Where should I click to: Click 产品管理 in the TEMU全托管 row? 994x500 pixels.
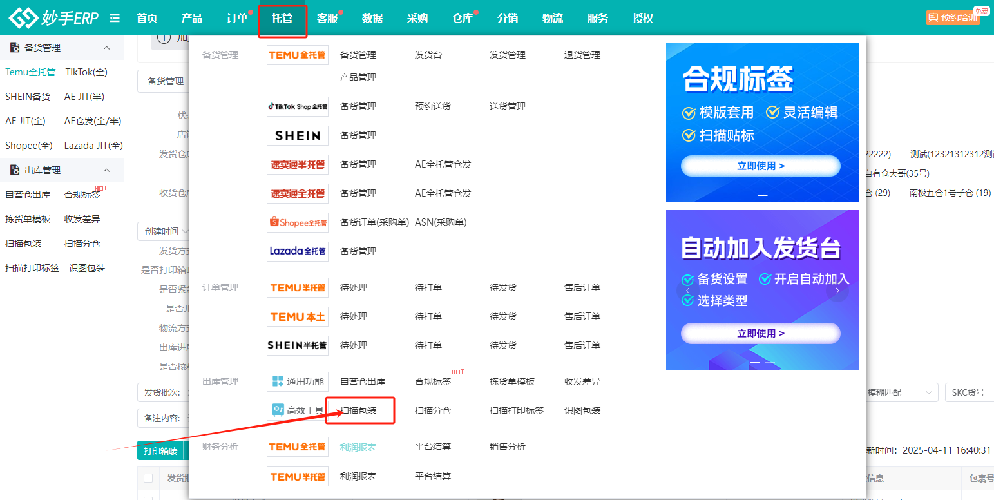pyautogui.click(x=358, y=77)
